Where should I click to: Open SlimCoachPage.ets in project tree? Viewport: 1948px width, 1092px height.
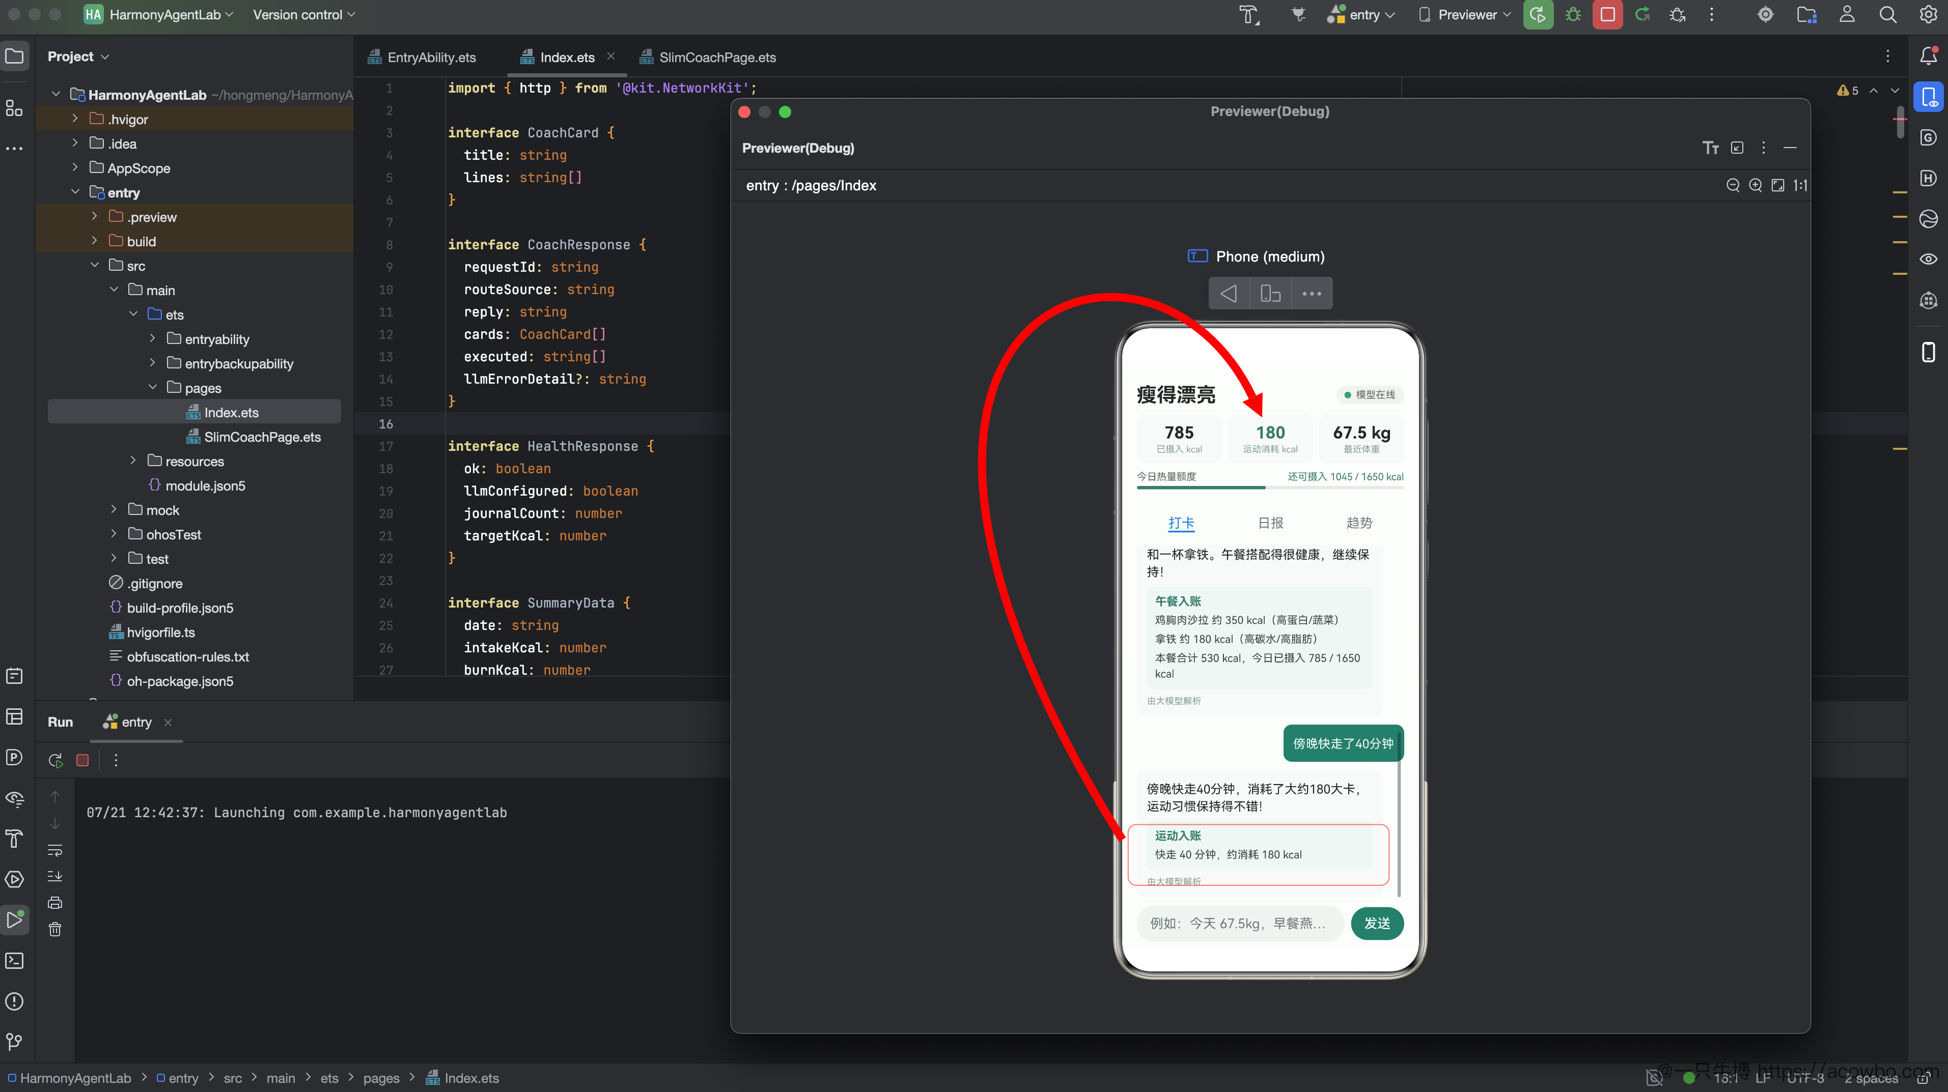click(254, 437)
